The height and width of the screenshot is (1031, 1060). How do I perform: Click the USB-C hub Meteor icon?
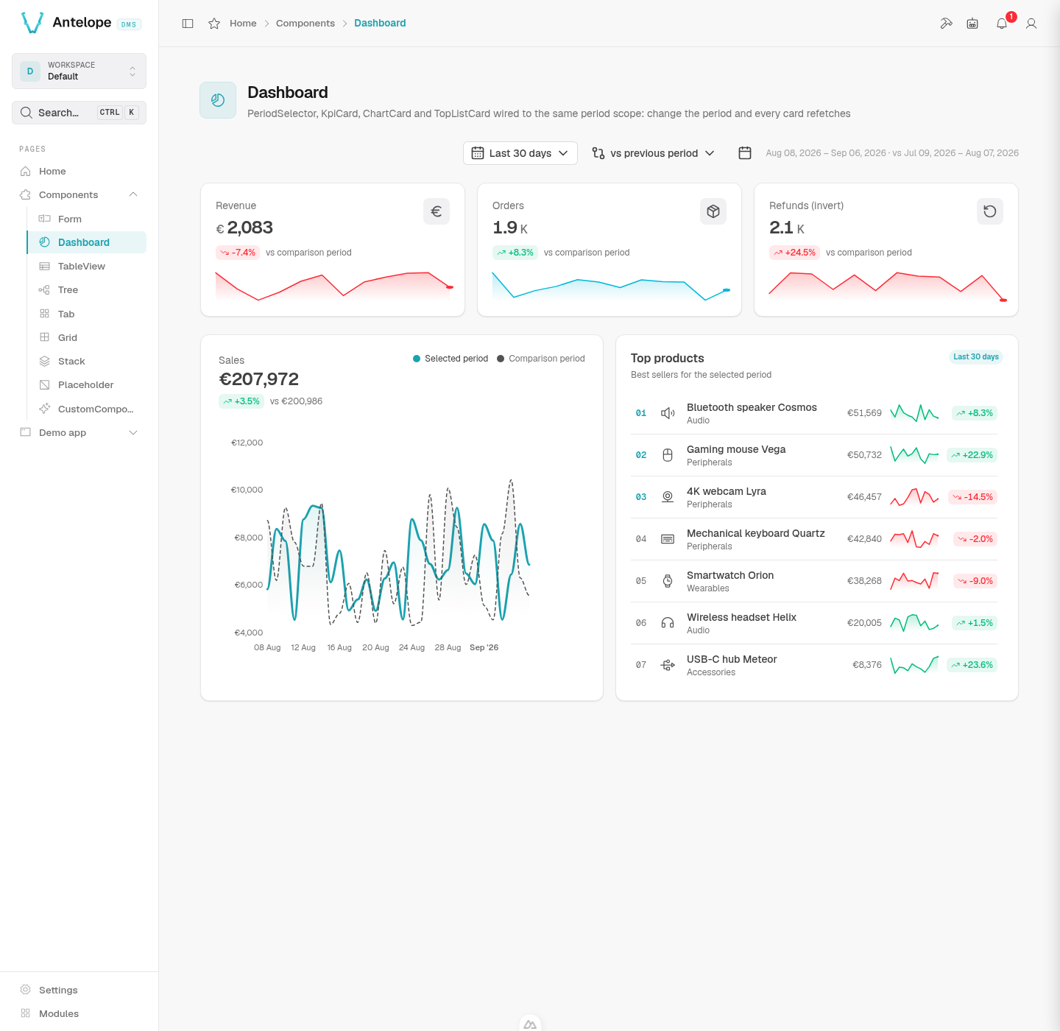click(668, 665)
